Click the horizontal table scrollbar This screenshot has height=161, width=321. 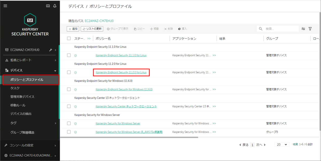coord(129,137)
